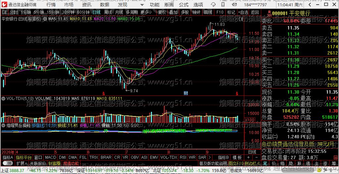Open the 模板 template button
The image size is (339, 174).
(x=237, y=157)
